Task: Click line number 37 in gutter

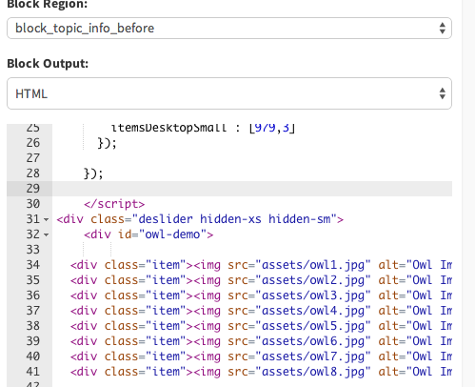Action: click(33, 311)
